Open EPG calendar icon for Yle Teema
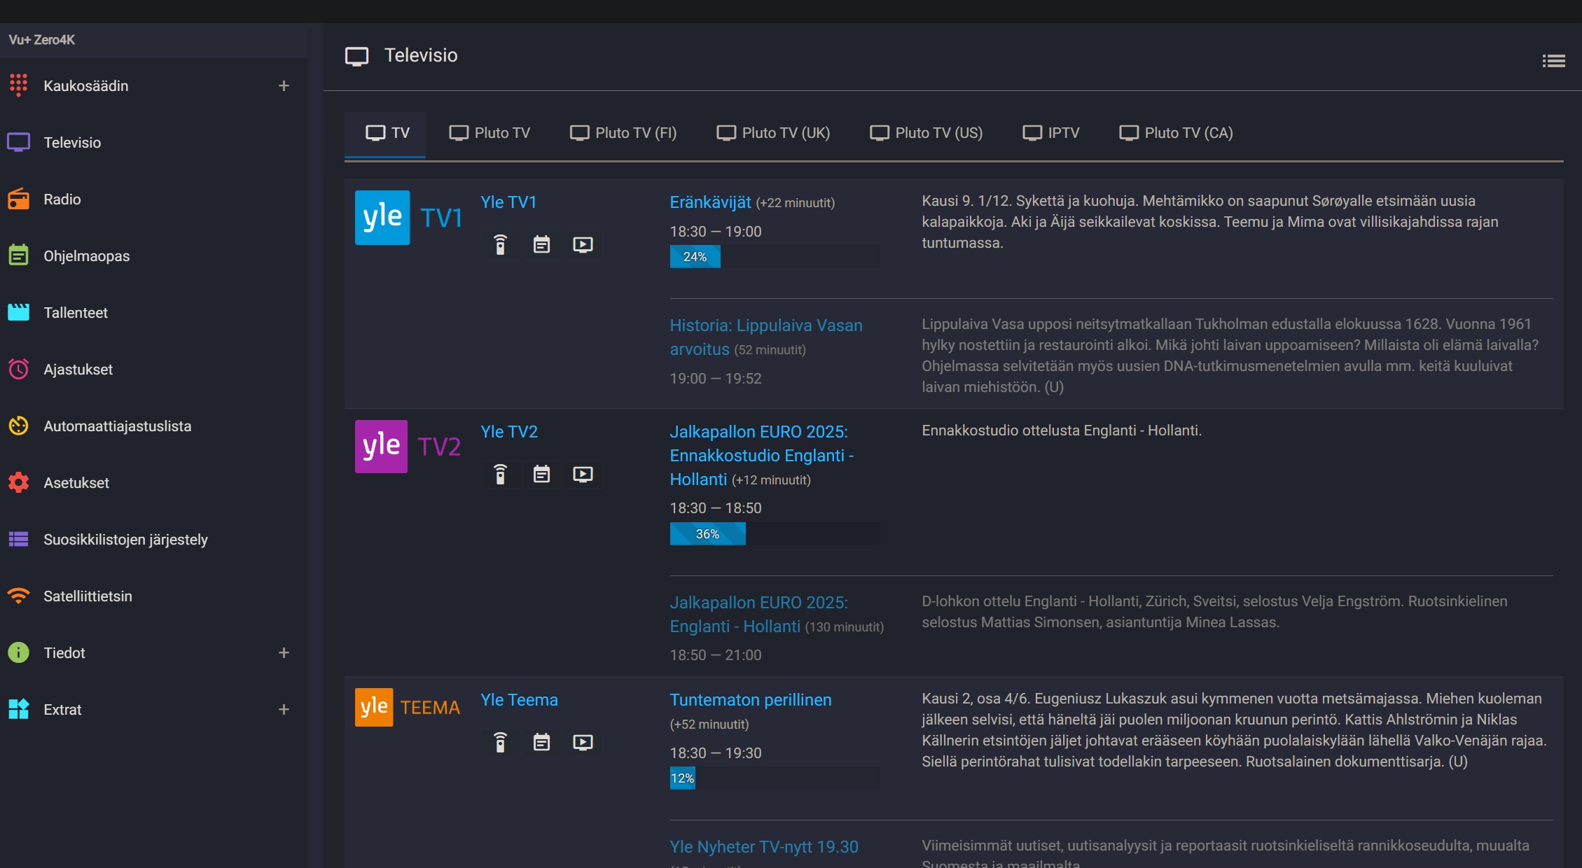 (541, 743)
